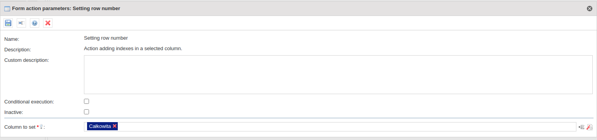This screenshot has height=140, width=597.
Task: Click the Inactive label text
Action: [14, 112]
